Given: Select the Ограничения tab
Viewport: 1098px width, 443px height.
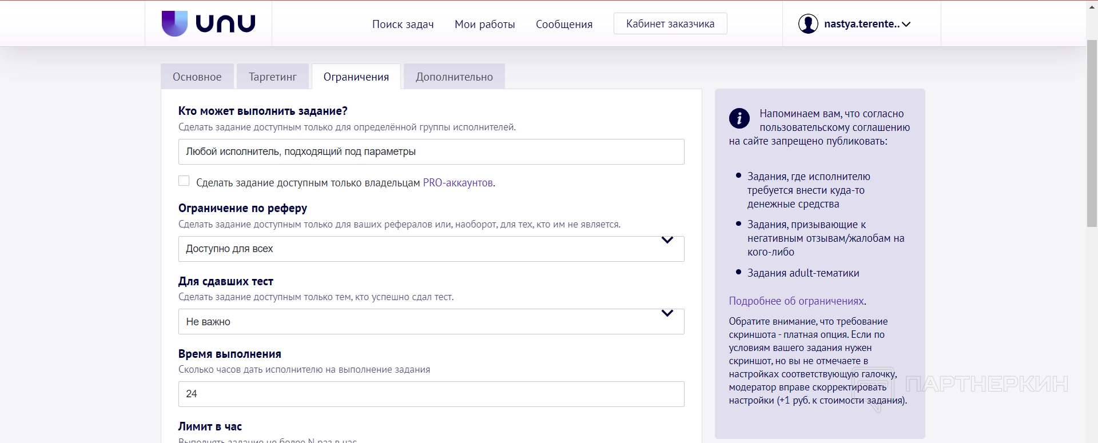Looking at the screenshot, I should 356,77.
